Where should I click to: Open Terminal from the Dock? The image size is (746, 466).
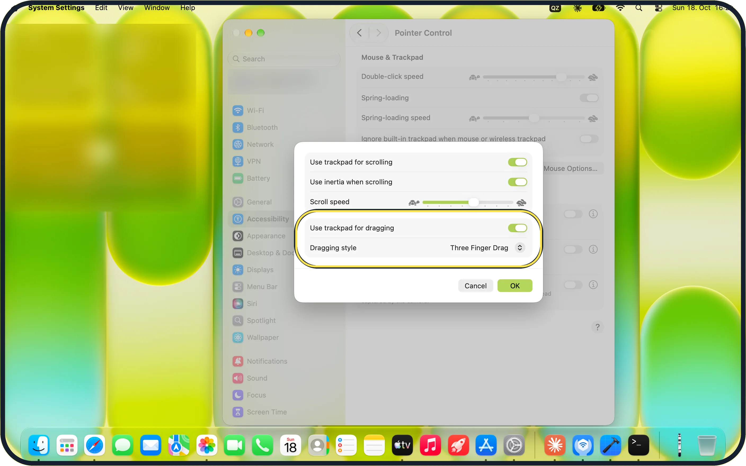pyautogui.click(x=638, y=445)
